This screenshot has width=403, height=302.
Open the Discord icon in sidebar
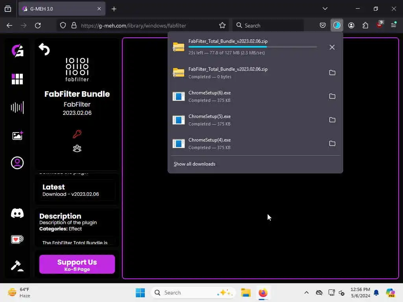17,213
